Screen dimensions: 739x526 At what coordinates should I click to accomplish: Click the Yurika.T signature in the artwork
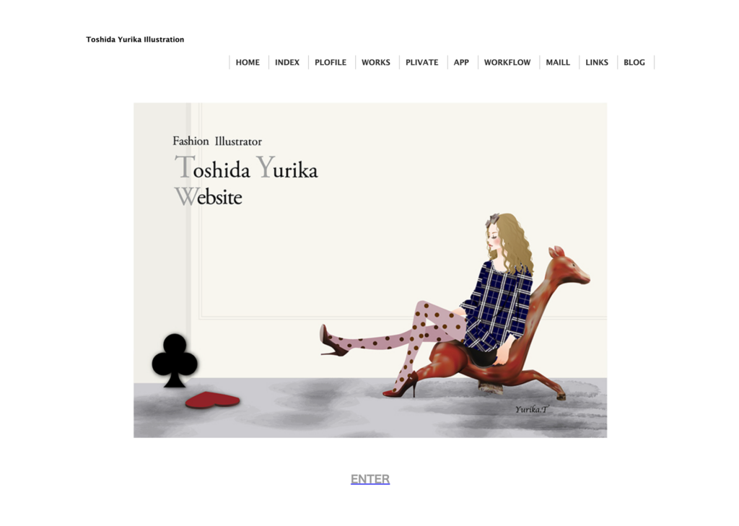click(x=531, y=409)
